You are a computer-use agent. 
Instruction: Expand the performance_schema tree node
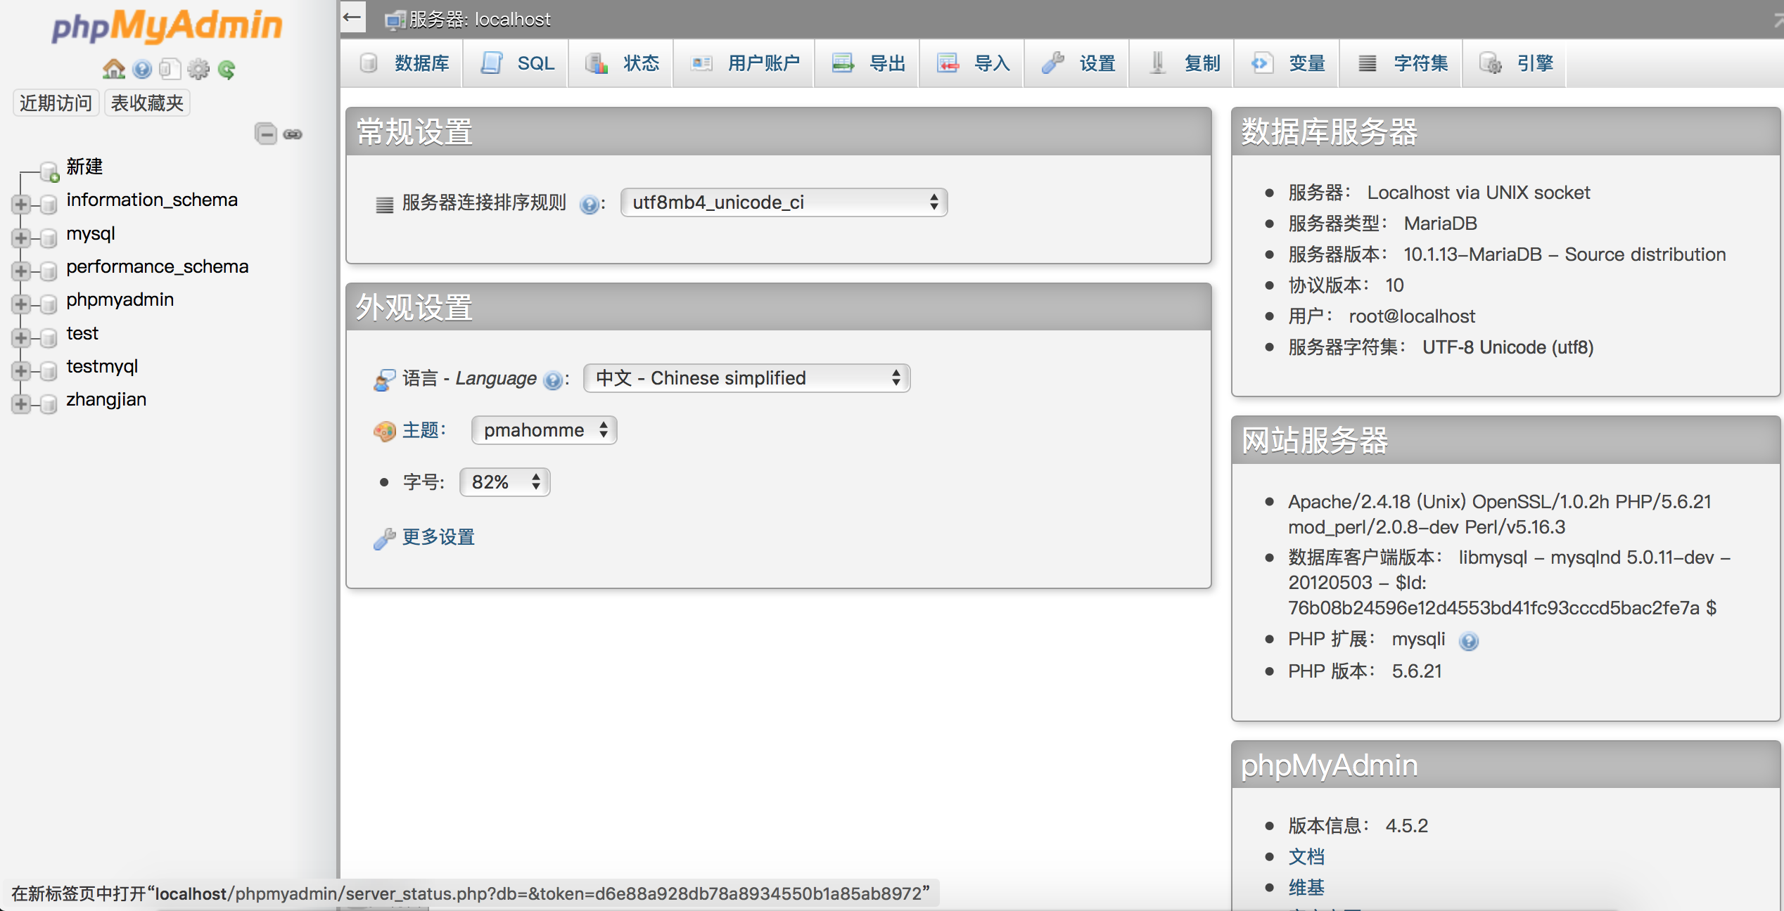[x=21, y=271]
